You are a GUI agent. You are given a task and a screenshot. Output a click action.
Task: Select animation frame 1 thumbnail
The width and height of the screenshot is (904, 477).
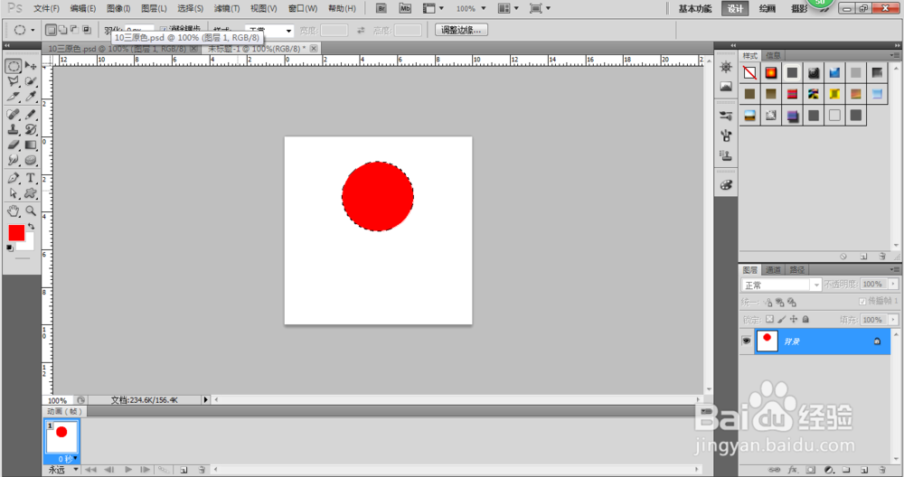click(61, 436)
